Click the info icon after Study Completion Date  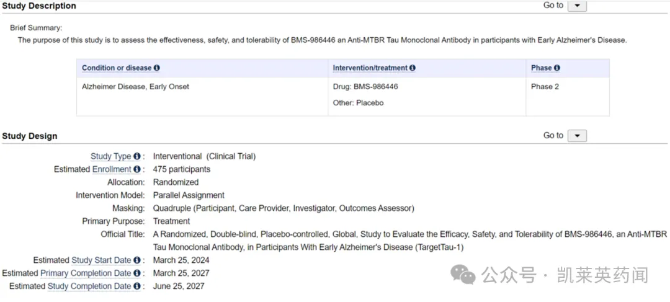tap(136, 286)
